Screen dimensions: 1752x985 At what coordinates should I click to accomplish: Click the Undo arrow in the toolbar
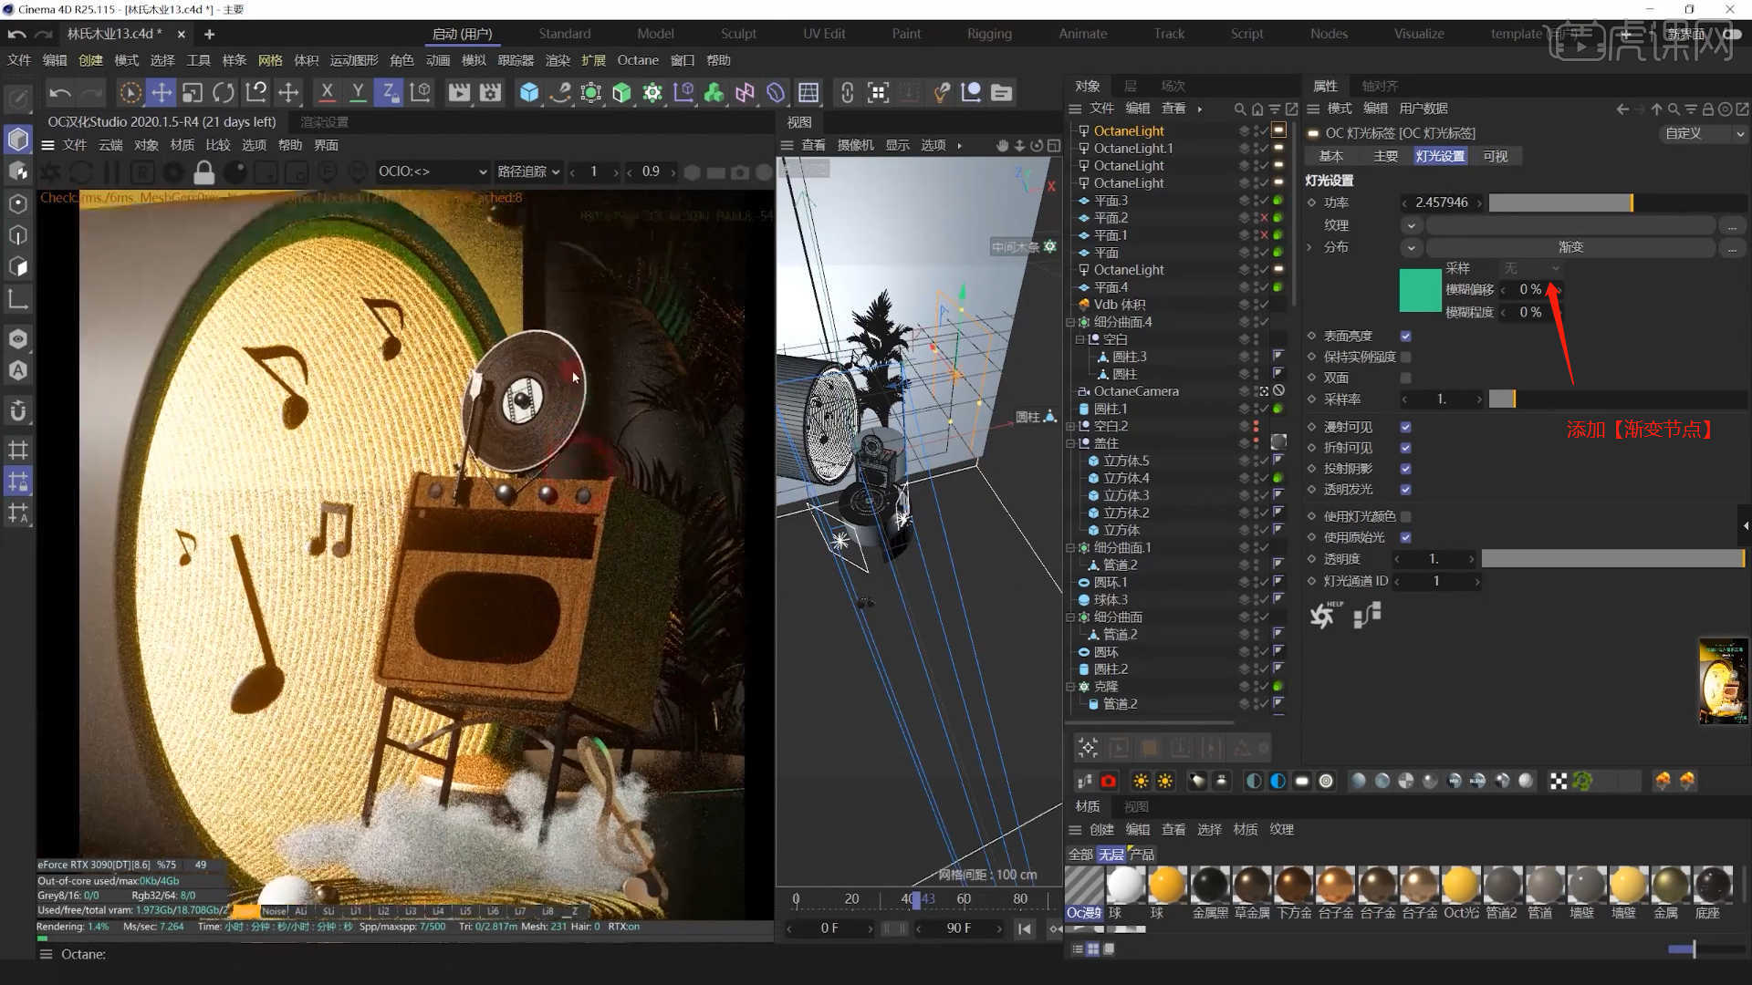[59, 92]
